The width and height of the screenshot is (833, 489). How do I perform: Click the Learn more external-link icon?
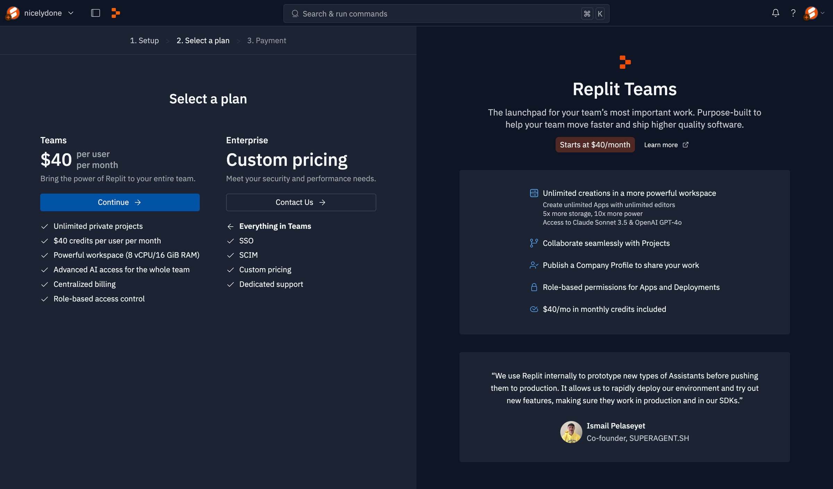point(685,145)
